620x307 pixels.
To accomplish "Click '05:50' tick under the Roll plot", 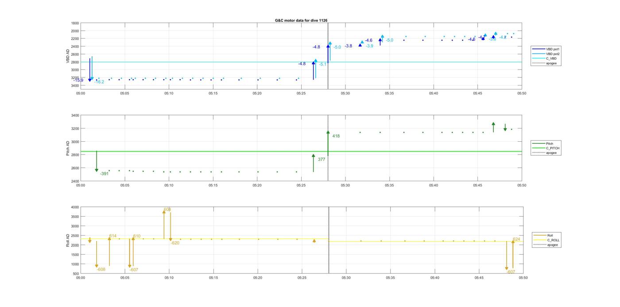I will point(523,278).
